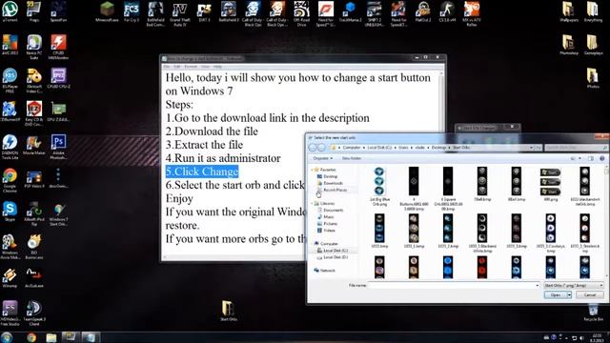Image resolution: width=610 pixels, height=343 pixels.
Task: Select the Grand Theft Auto IV icon
Action: [180, 13]
